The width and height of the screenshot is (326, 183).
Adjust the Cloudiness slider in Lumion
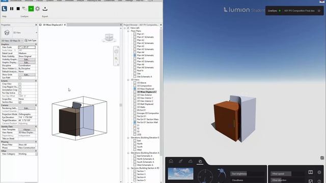click(x=248, y=180)
